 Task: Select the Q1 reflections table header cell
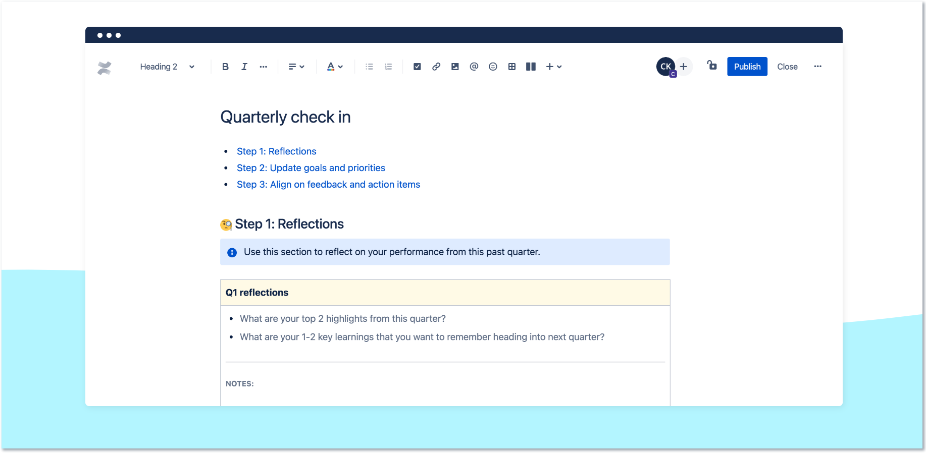point(445,293)
